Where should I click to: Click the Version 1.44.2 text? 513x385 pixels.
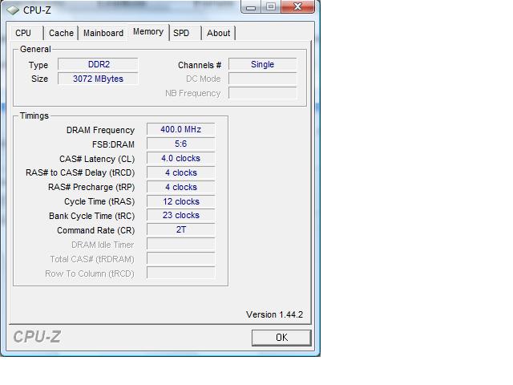click(x=274, y=314)
